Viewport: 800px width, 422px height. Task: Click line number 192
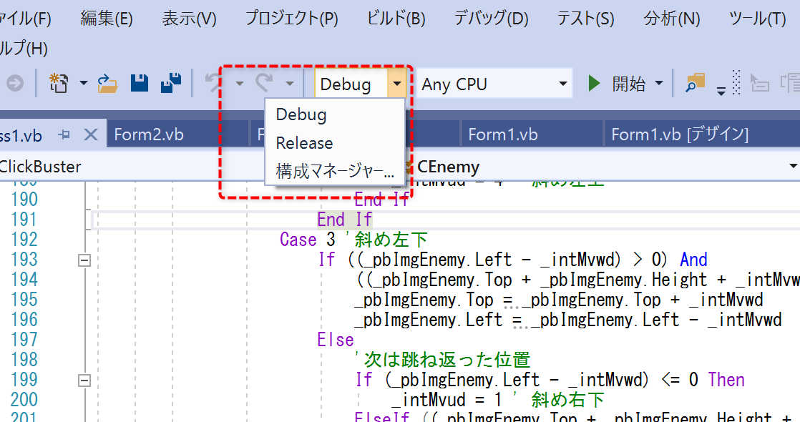tap(24, 240)
